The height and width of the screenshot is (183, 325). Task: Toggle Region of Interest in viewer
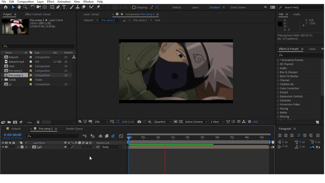point(176,122)
